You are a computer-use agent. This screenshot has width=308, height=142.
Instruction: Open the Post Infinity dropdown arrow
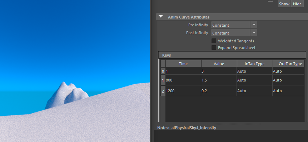[x=254, y=33]
